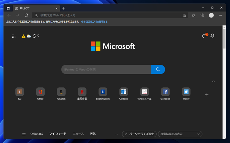230x143 pixels.
Task: Click the 今すぐお気に入りを管理する link
Action: (x=94, y=22)
